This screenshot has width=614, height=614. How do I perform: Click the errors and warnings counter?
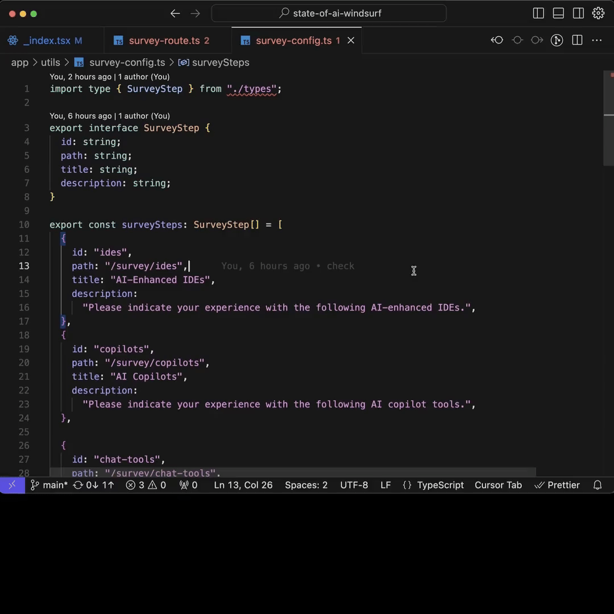coord(146,485)
